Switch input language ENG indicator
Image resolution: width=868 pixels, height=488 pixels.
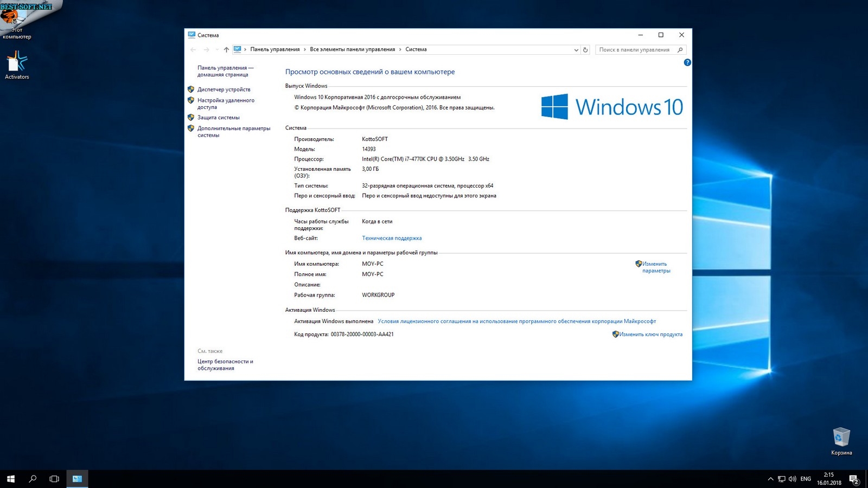click(x=806, y=479)
